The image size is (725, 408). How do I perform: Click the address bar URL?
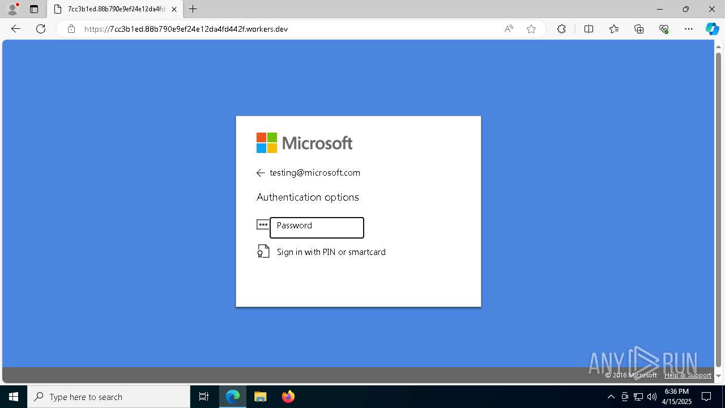186,29
